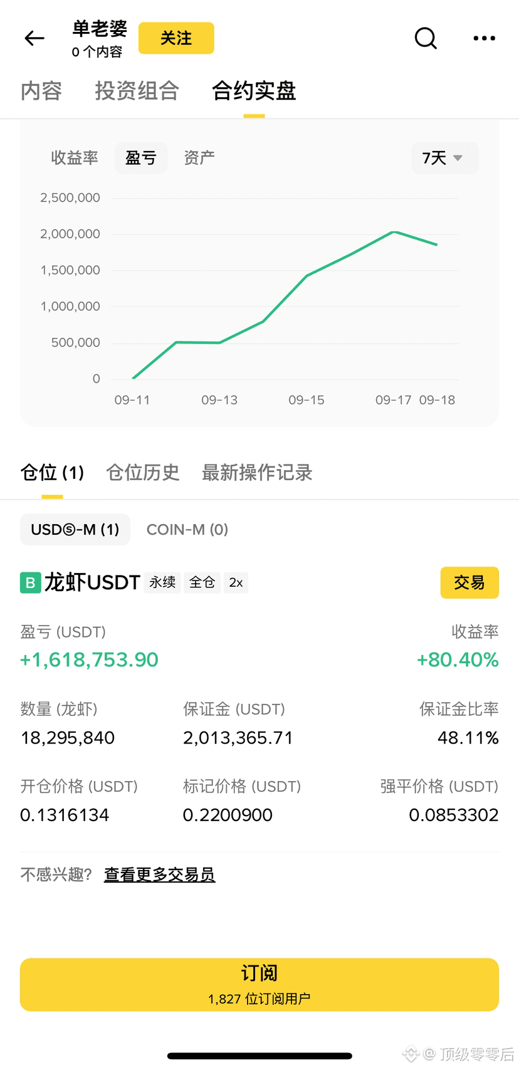Image resolution: width=519 pixels, height=1070 pixels.
Task: Click the yellow 交易 button
Action: pos(469,582)
